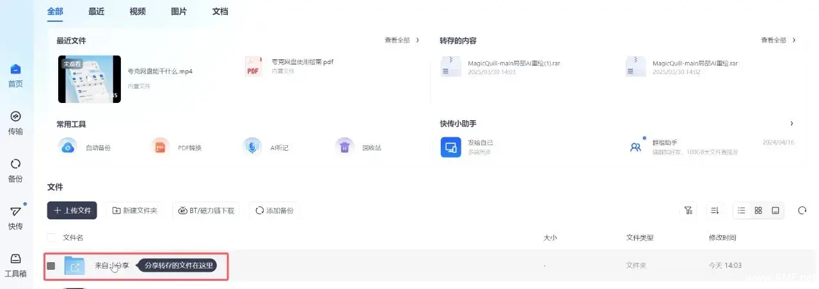Switch to the 文档 tab

[219, 12]
